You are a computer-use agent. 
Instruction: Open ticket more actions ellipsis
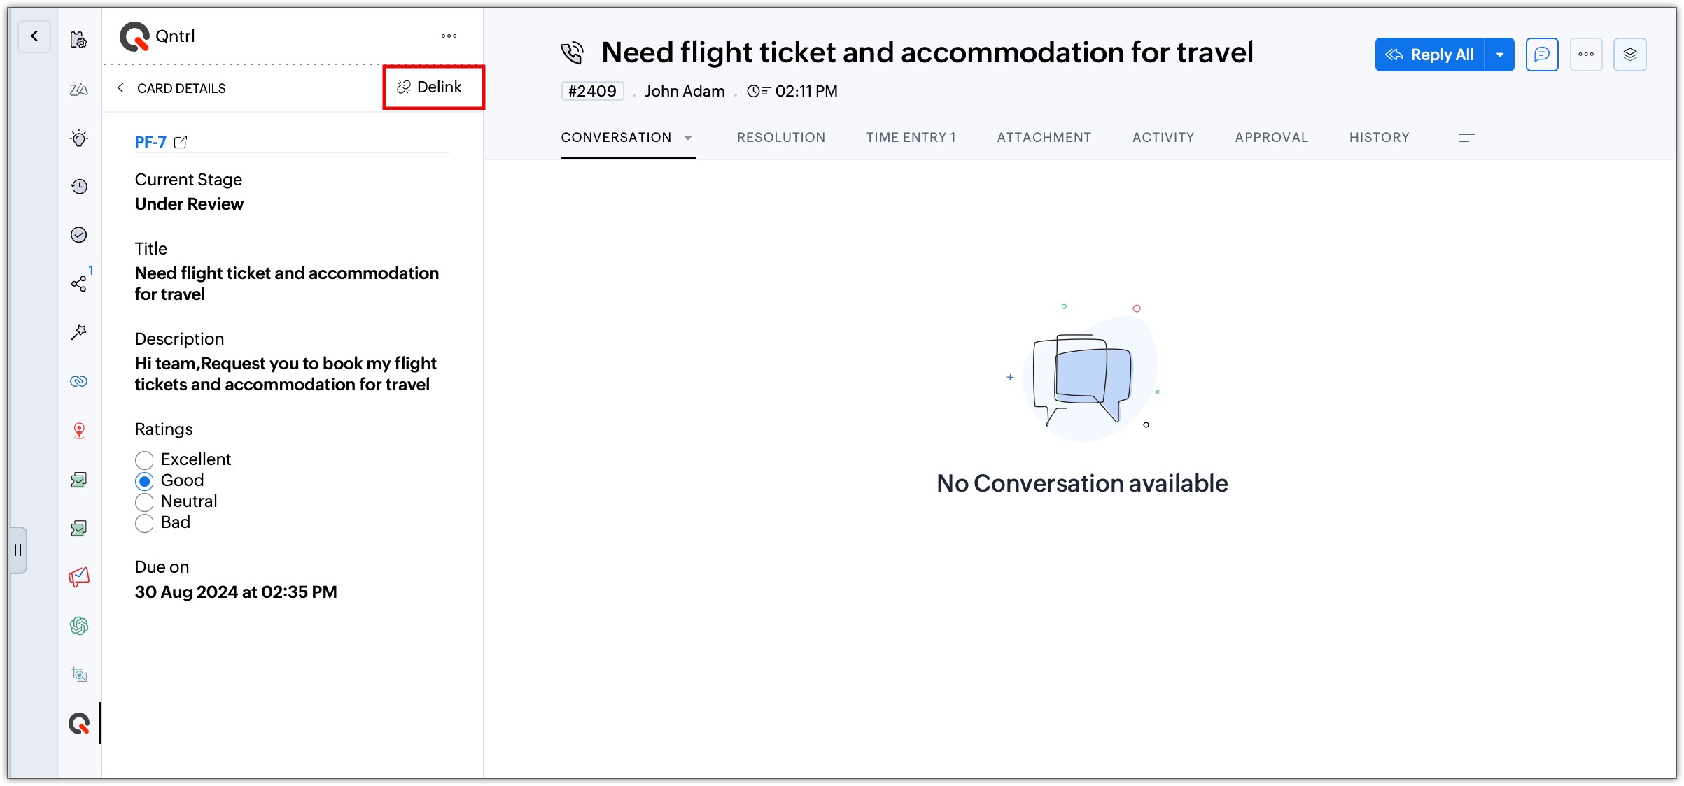click(x=1586, y=55)
